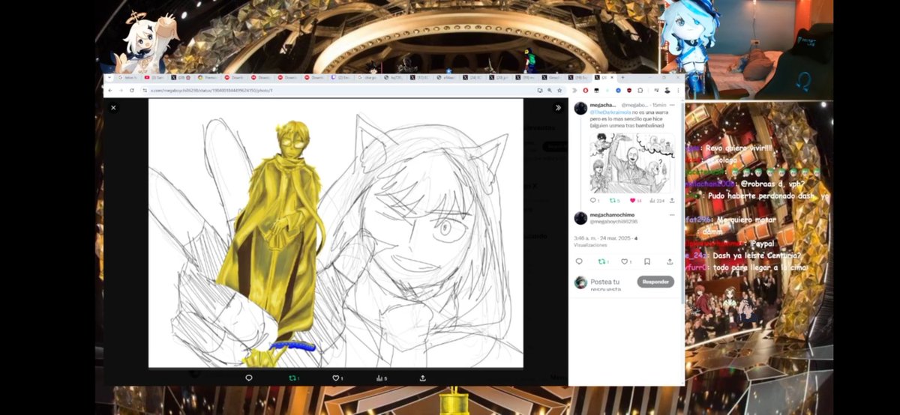Go back with the browser back arrow

click(110, 90)
